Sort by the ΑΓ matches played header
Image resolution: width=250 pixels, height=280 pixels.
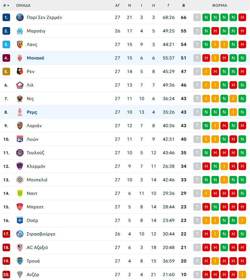(118, 6)
